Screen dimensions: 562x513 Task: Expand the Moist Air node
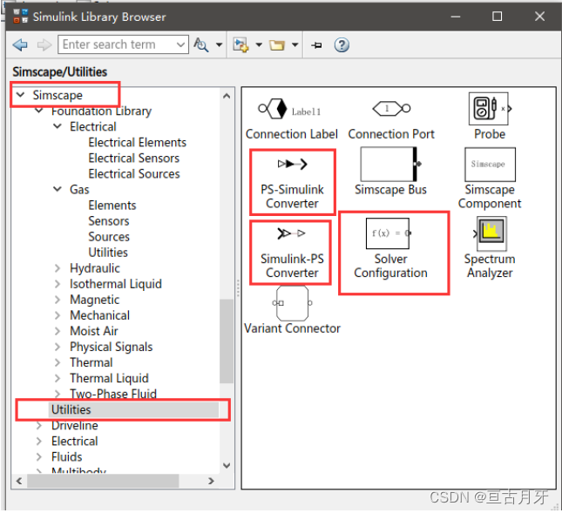(x=58, y=331)
